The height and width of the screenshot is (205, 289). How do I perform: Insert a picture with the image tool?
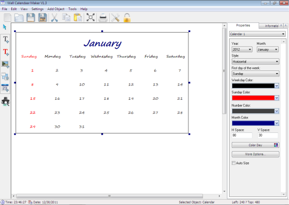point(5,65)
